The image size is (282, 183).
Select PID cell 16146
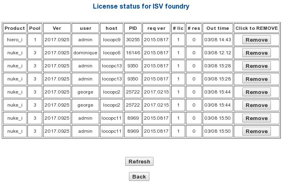click(133, 53)
